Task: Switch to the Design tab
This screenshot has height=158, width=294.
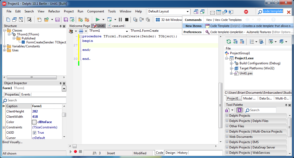Action: tap(170, 152)
